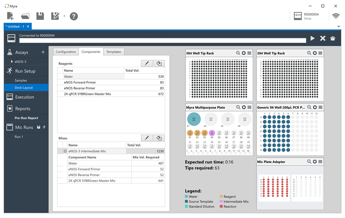
Task: Click the Mix Vol. Required column header
Action: pos(148,157)
